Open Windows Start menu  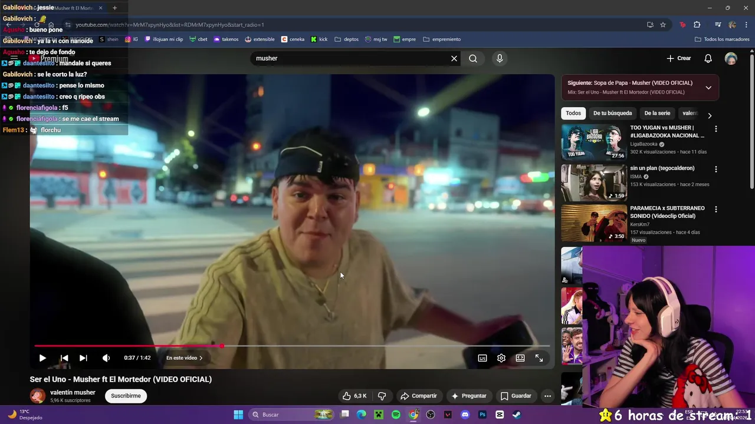(238, 415)
